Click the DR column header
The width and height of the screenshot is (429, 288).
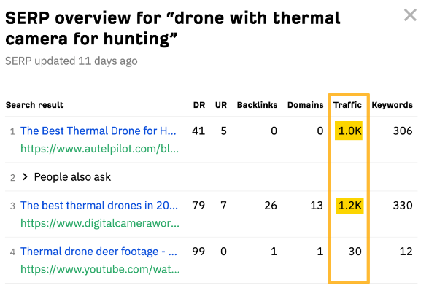click(199, 105)
